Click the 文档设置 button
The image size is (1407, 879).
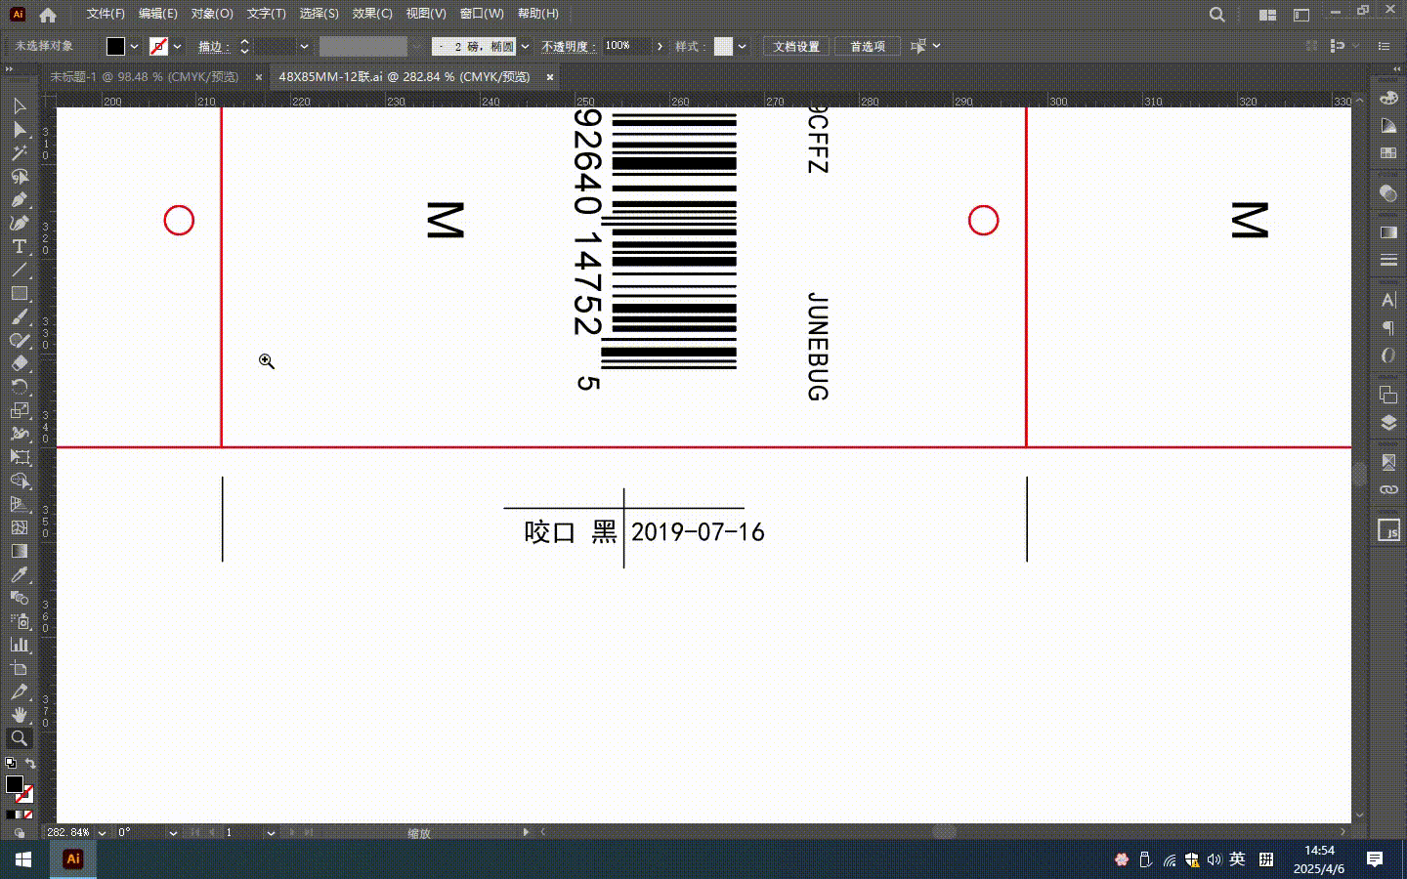(796, 46)
